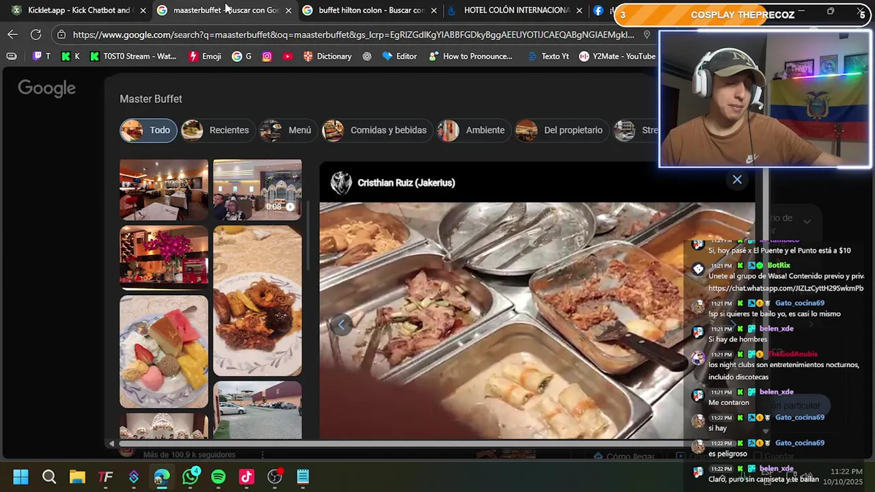Image resolution: width=875 pixels, height=492 pixels.
Task: Go to previous photo with left arrow
Action: tap(342, 325)
